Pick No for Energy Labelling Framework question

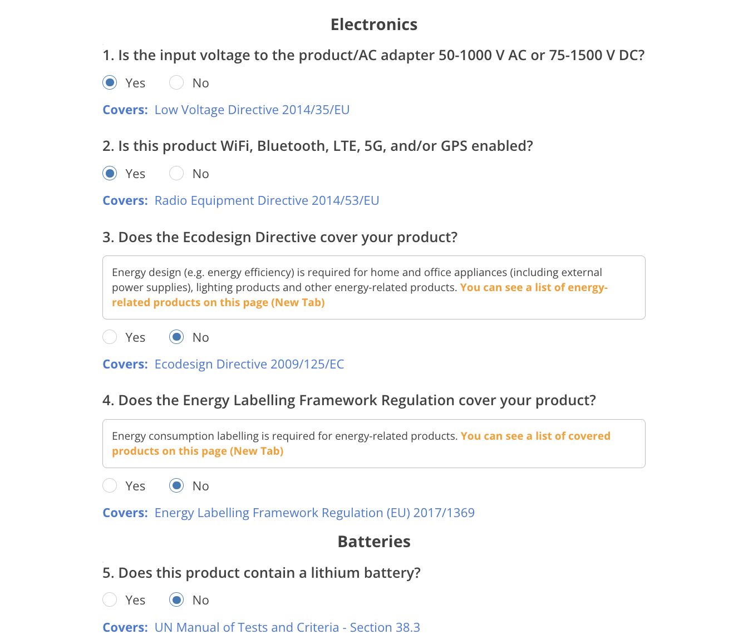coord(176,486)
